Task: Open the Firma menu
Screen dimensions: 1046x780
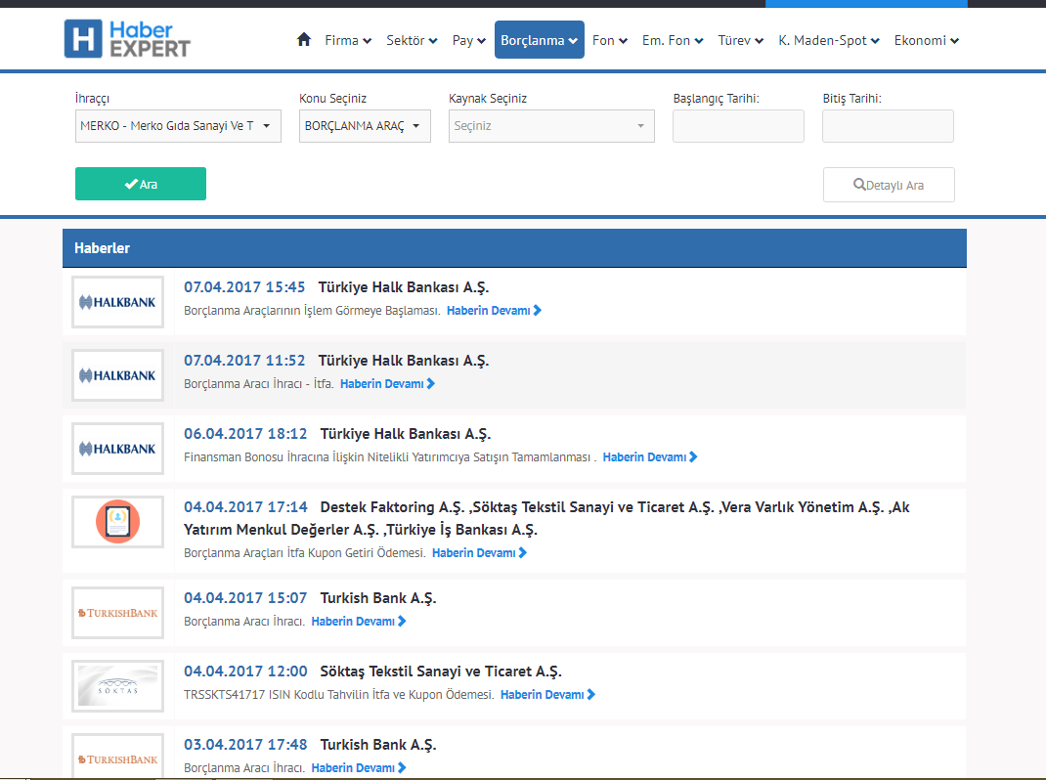Action: tap(348, 41)
